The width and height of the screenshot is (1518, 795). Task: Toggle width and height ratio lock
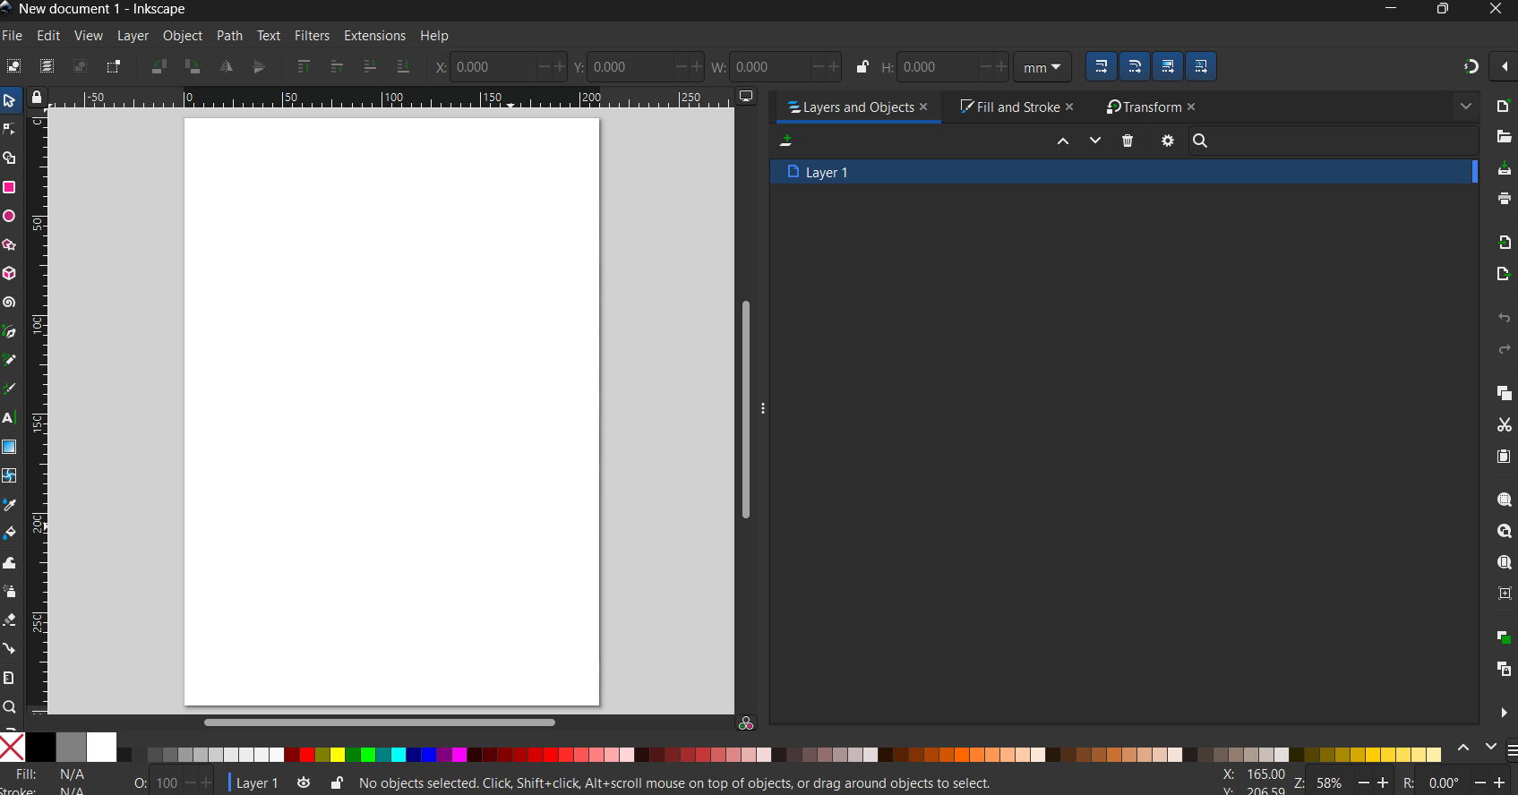click(x=862, y=67)
